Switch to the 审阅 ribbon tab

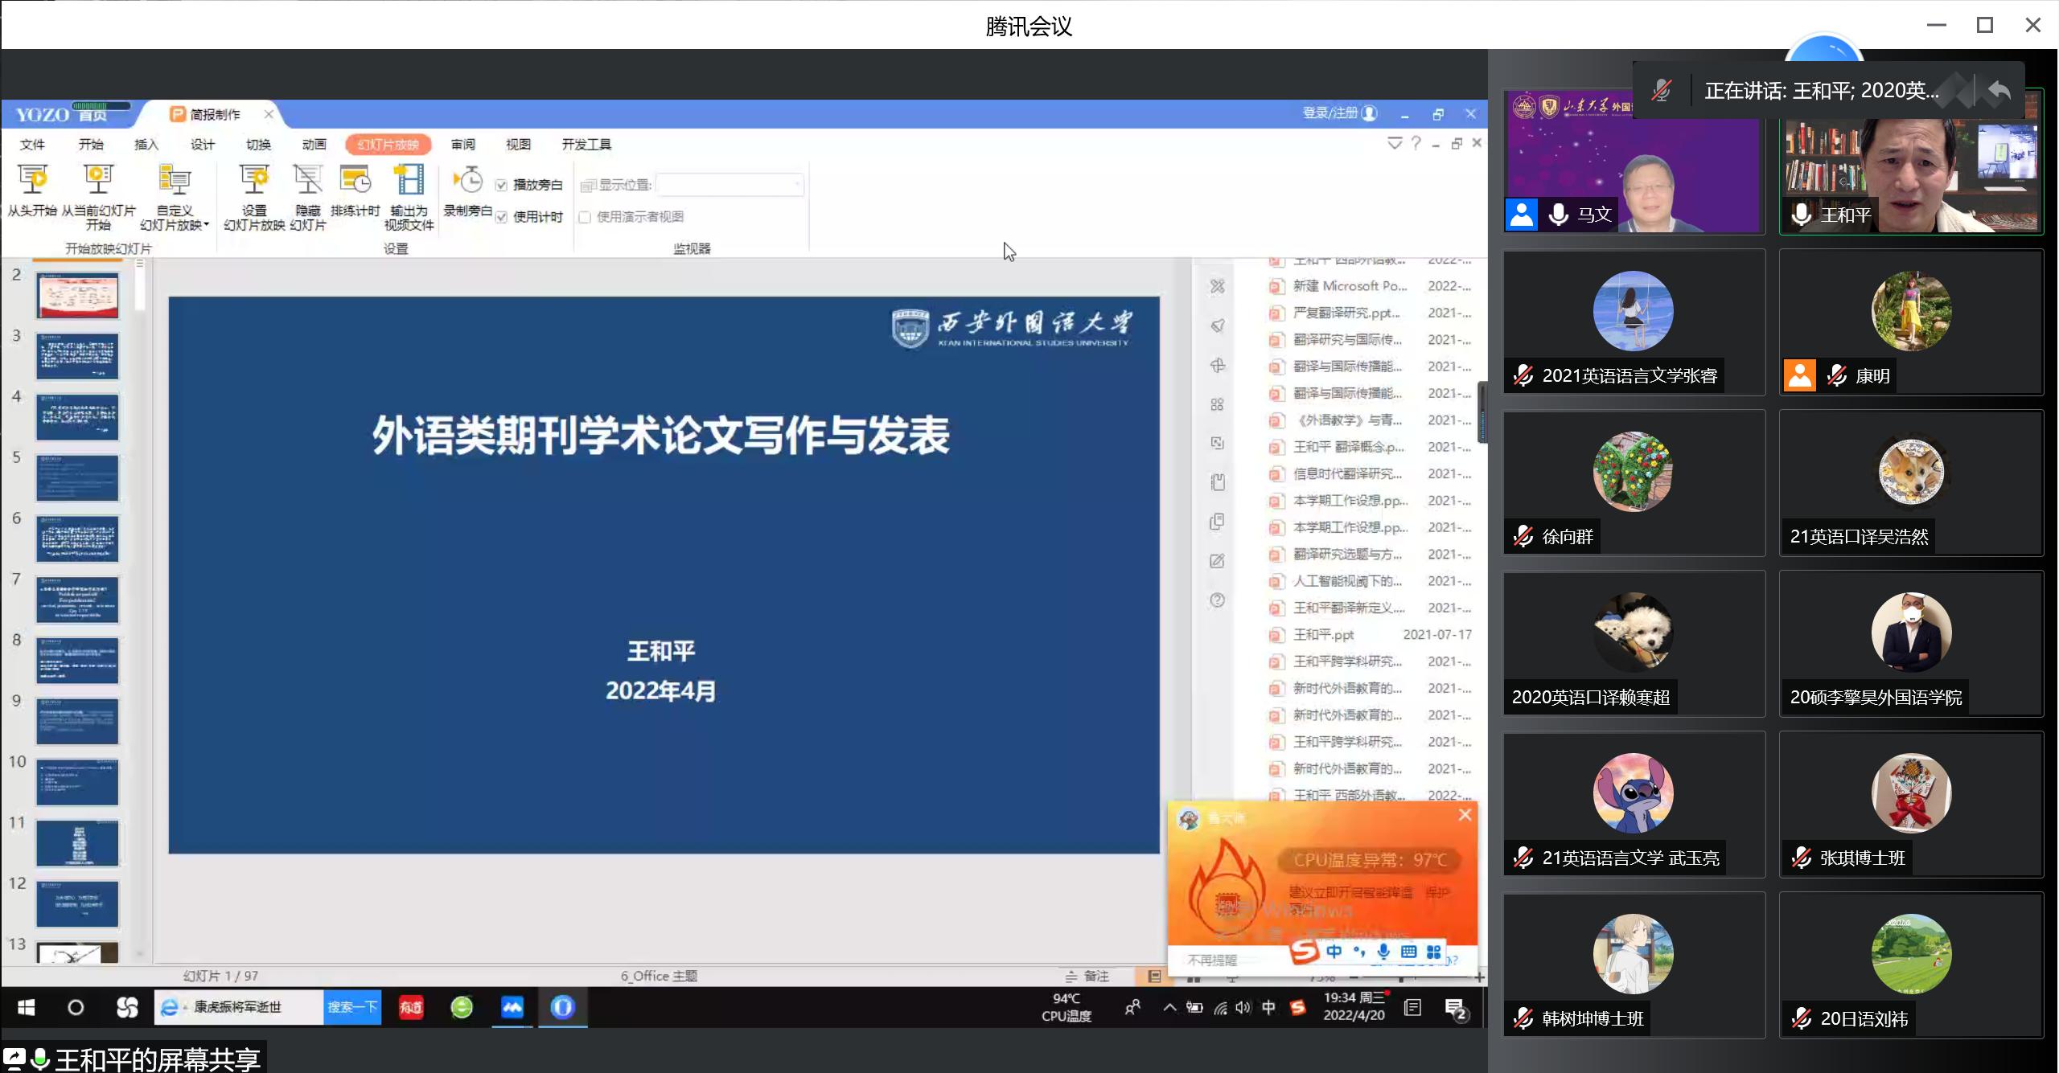(x=462, y=145)
